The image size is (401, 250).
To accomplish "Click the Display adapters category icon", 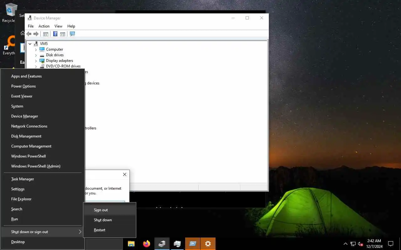I will [42, 61].
